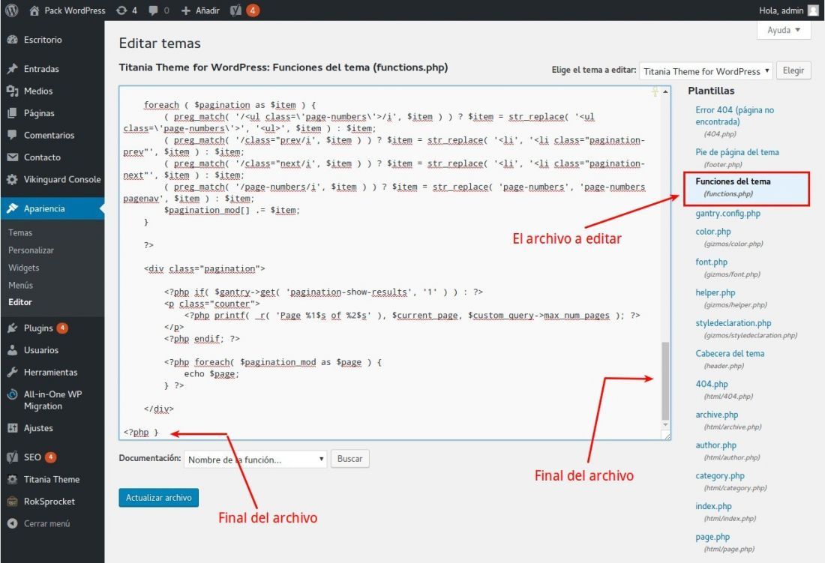Click the code editor scrollbar thumb
The height and width of the screenshot is (563, 825).
click(665, 381)
